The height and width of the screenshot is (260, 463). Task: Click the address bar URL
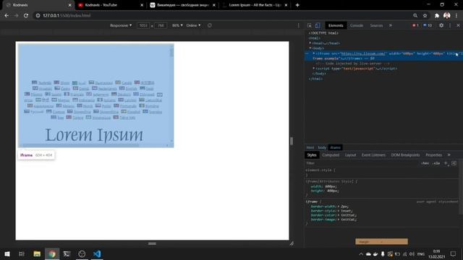click(67, 16)
